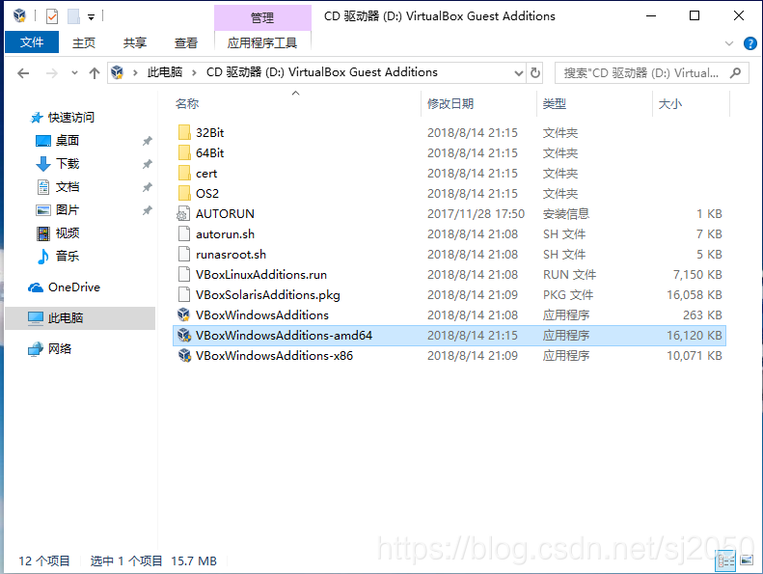763x574 pixels.
Task: Click the New Folder quick access icon
Action: point(73,16)
